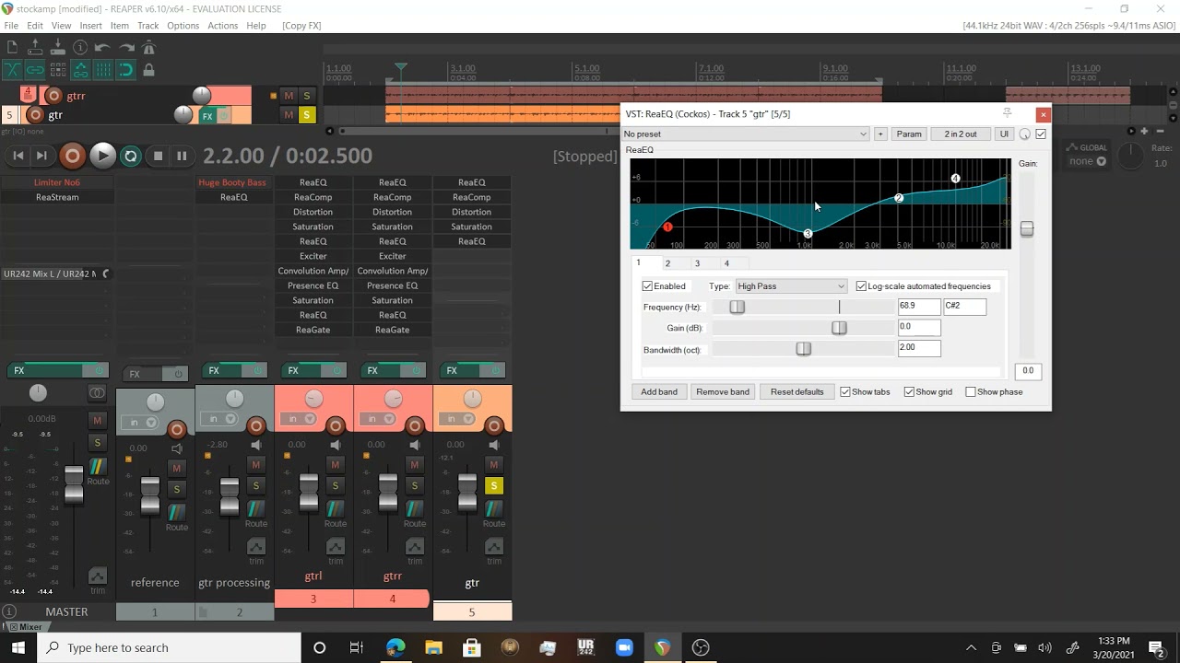Open Project settings info icon
1180x663 pixels.
tap(80, 47)
